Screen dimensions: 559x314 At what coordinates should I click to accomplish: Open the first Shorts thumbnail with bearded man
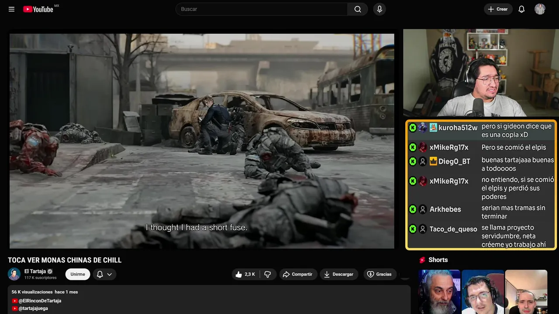pos(439,292)
